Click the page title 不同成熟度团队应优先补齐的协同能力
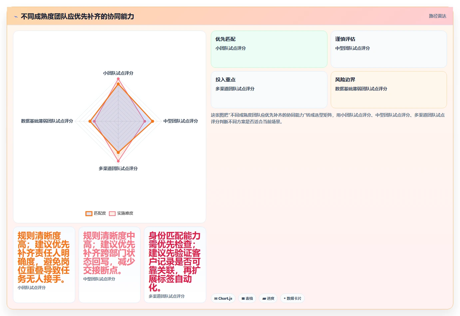 point(77,16)
